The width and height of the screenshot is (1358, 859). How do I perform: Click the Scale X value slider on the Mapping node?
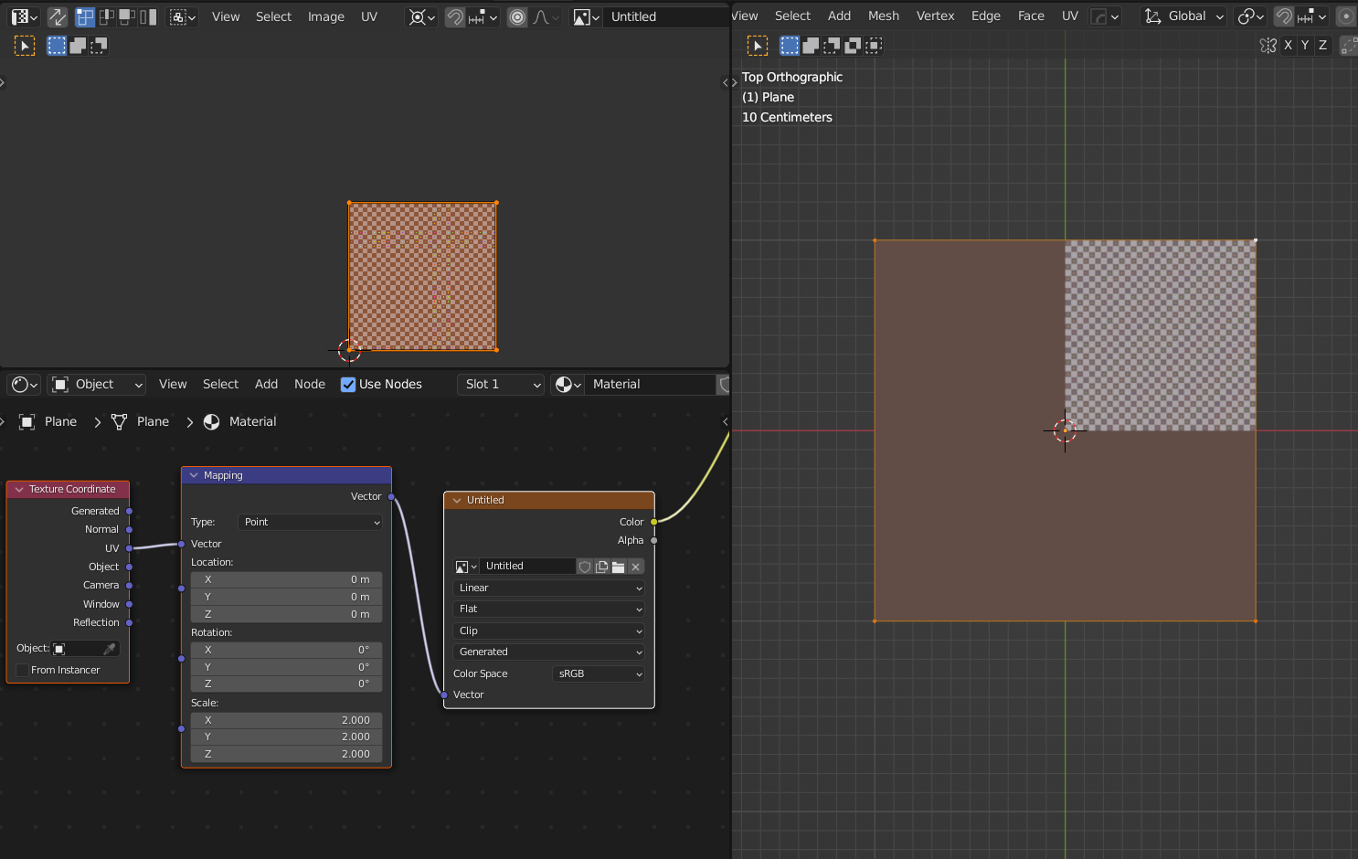(286, 720)
